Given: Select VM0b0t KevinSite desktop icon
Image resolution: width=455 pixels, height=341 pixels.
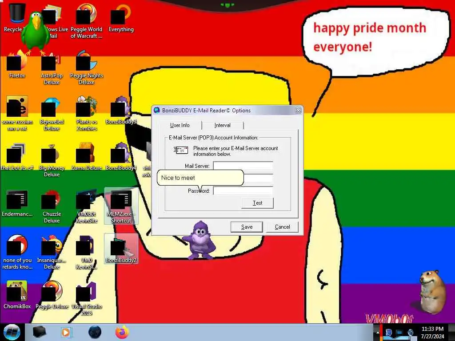Looking at the screenshot, I should (87, 206).
